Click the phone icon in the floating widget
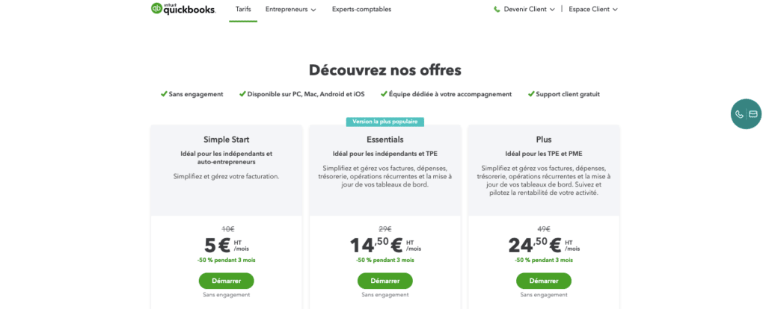The width and height of the screenshot is (766, 309). tap(739, 114)
